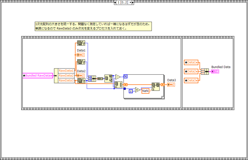Select the Build Array node with three inputs
This screenshot has height=160, width=248.
[92, 78]
